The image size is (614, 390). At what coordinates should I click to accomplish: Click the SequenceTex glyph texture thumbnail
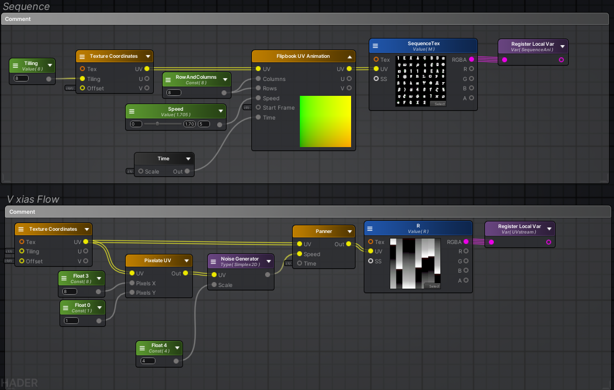click(421, 80)
